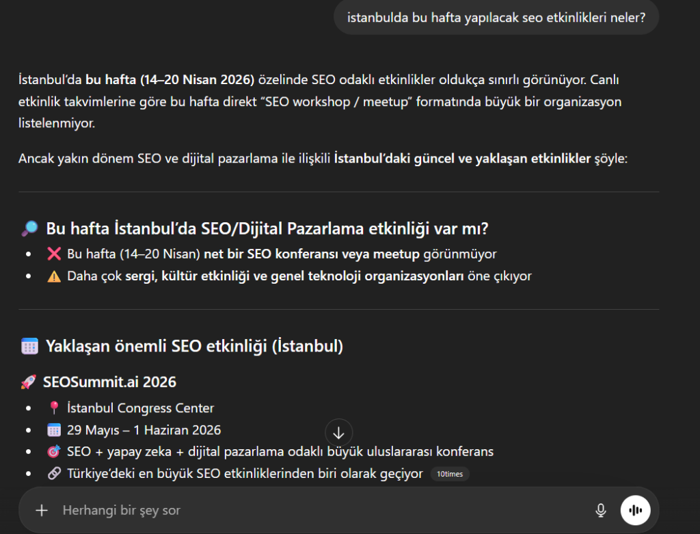Click the calendar emoji beside Yaklaşan önemli SEO etkinliği
This screenshot has width=700, height=534.
[x=28, y=346]
